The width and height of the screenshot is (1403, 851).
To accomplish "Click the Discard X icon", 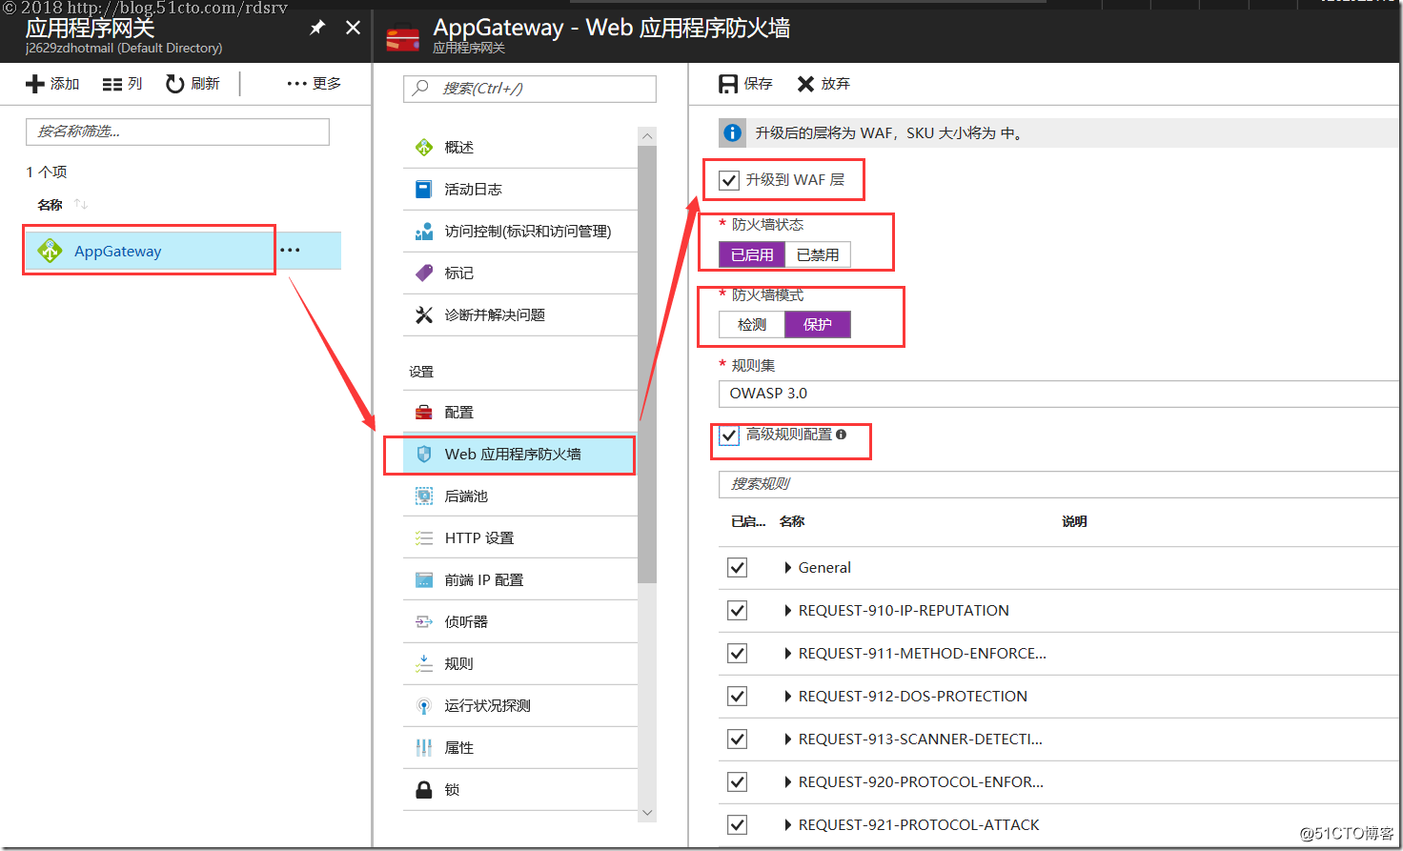I will [805, 84].
